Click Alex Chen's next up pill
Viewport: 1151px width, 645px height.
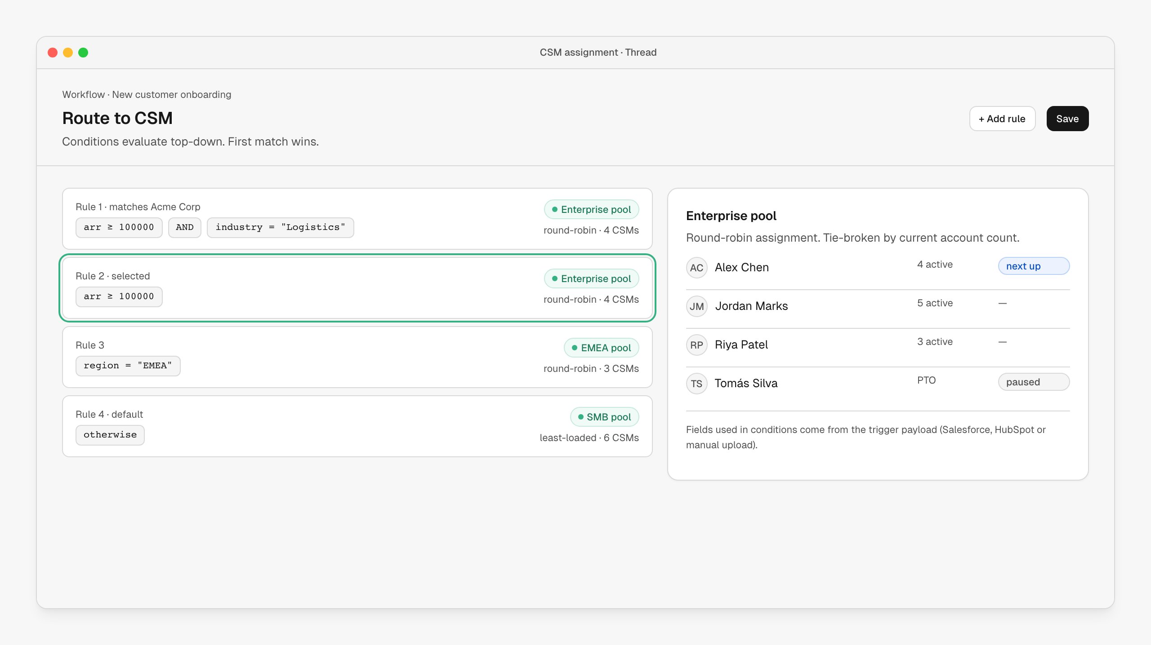point(1034,266)
